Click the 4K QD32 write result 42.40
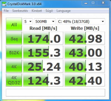The image size is (111, 101). [x=85, y=80]
